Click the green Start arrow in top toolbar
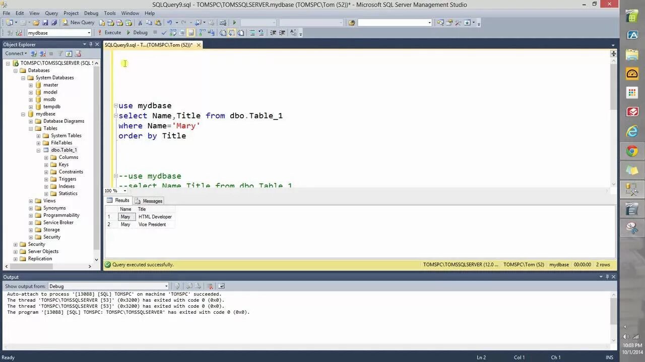The image size is (645, 362). pyautogui.click(x=234, y=23)
